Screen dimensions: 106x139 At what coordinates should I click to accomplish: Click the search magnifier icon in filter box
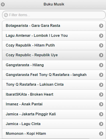6,15
